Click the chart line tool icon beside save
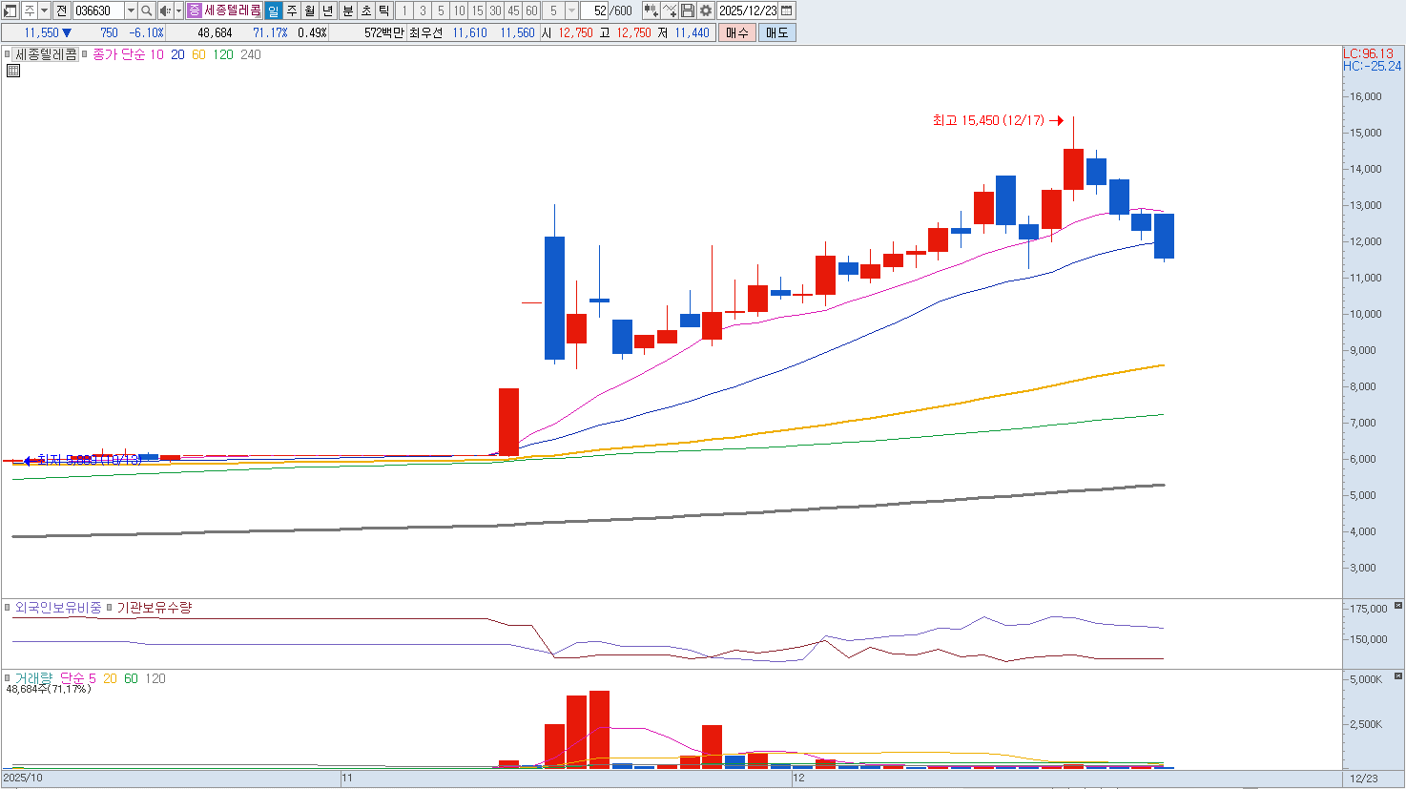The width and height of the screenshot is (1406, 789). pos(670,10)
